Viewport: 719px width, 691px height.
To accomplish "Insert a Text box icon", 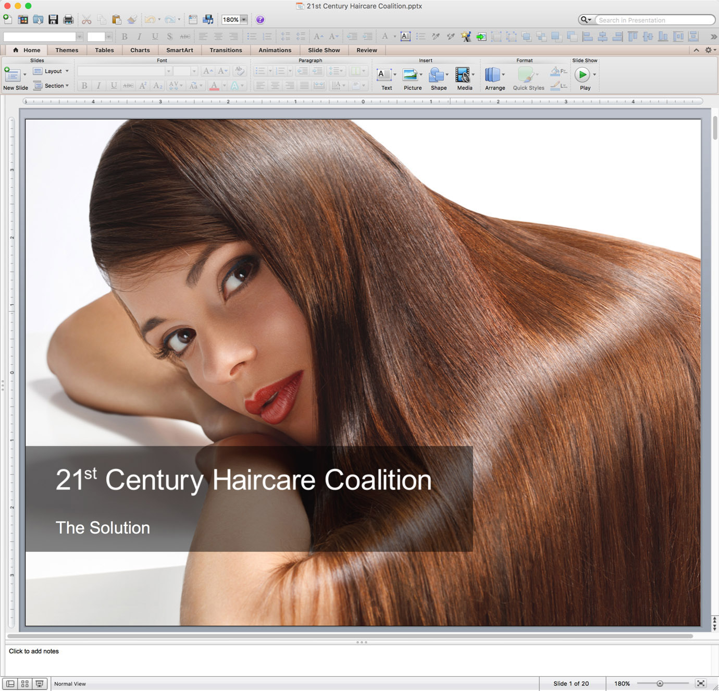I will [384, 76].
